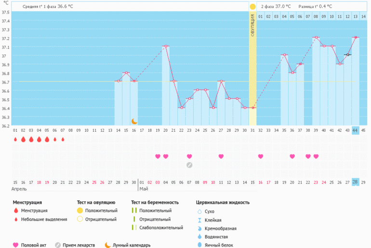Click the small spotting drop under day 07
The width and height of the screenshot is (371, 248).
(63, 139)
